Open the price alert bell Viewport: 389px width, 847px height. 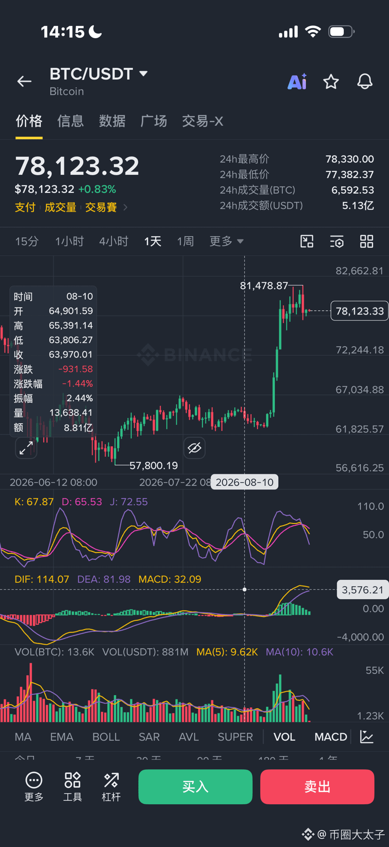point(365,81)
